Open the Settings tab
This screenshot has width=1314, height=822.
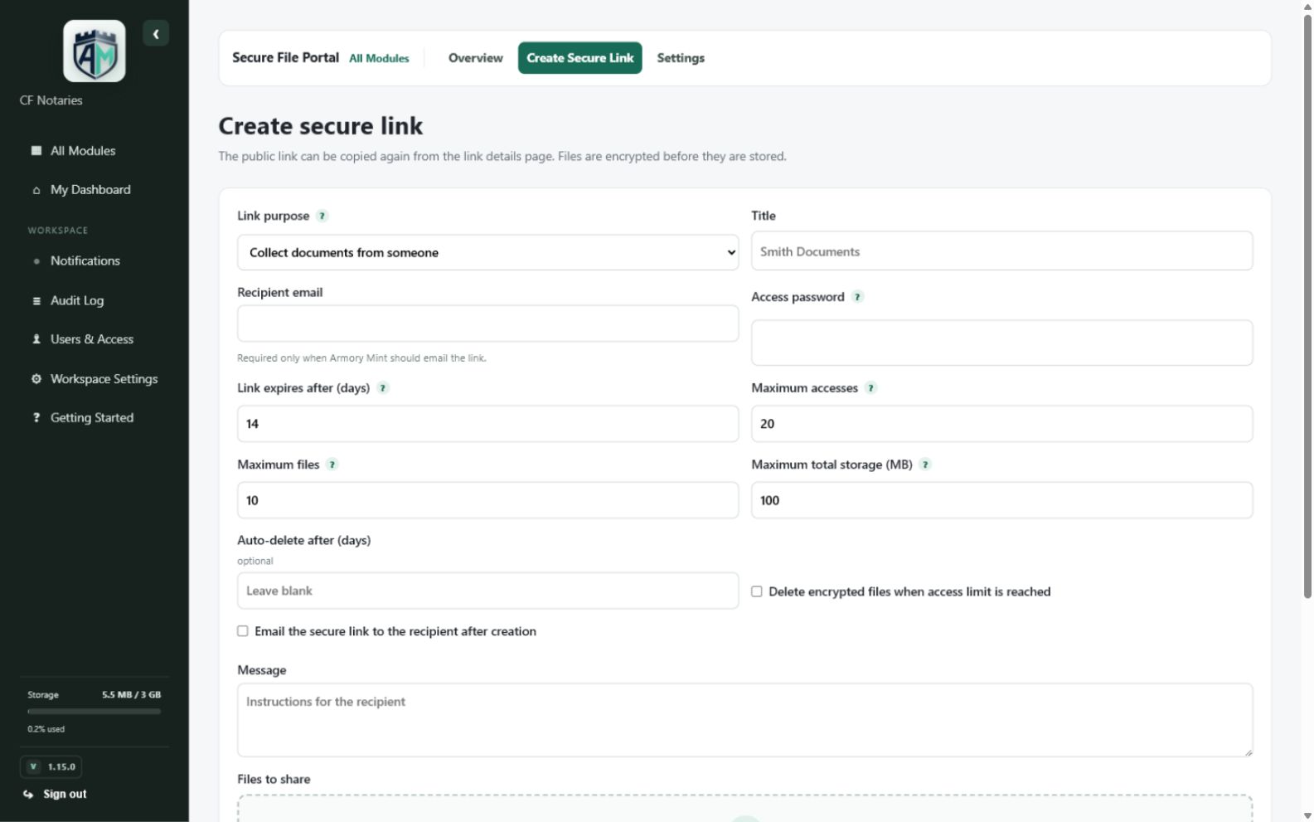(x=681, y=58)
